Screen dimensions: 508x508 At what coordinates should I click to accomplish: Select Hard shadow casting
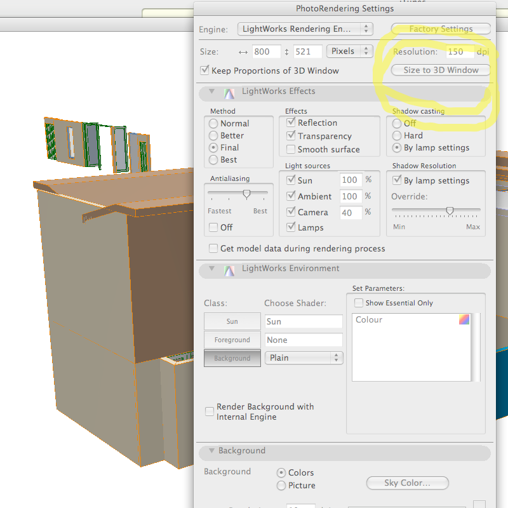(396, 135)
